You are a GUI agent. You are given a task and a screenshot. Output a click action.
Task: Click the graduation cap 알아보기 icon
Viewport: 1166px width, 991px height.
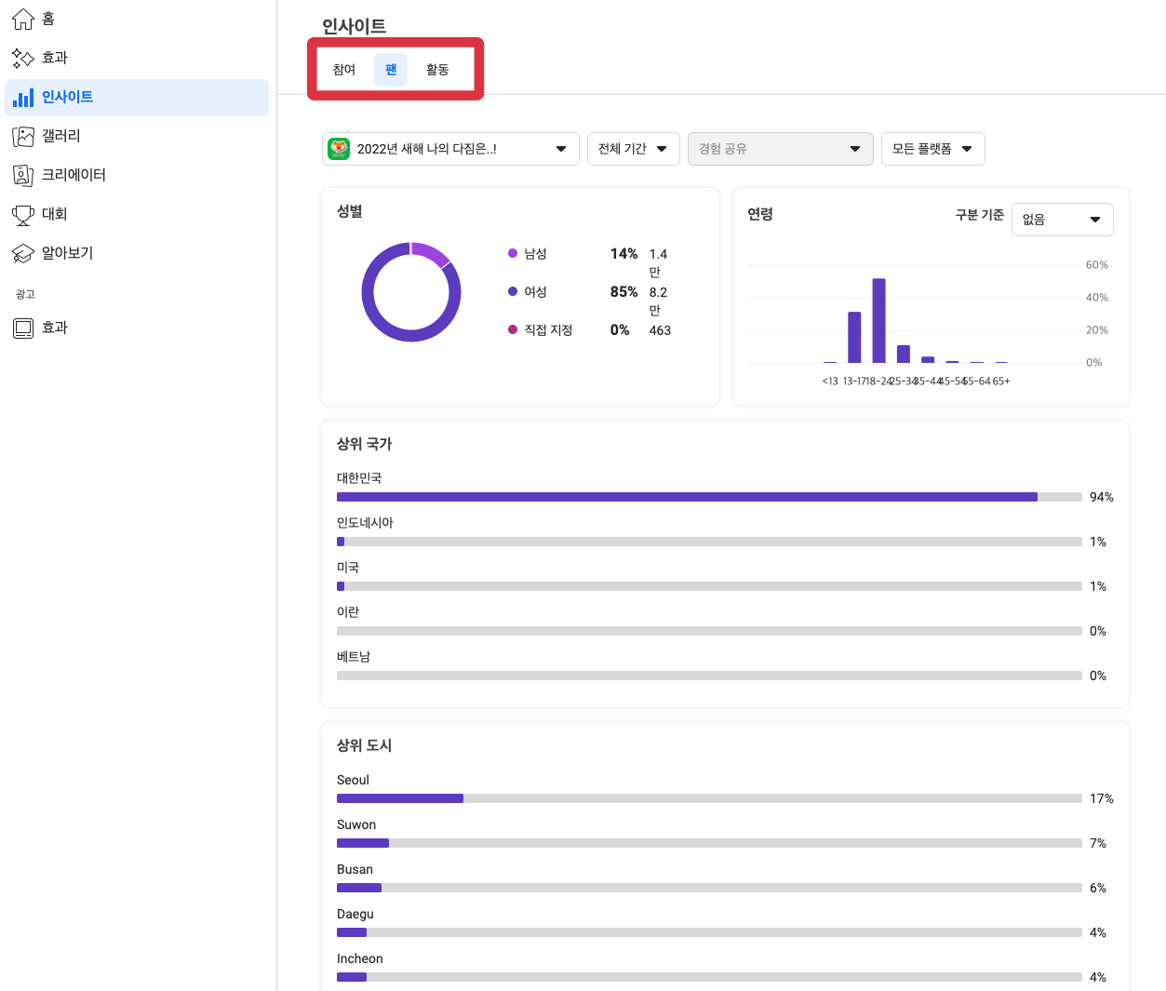[x=23, y=253]
